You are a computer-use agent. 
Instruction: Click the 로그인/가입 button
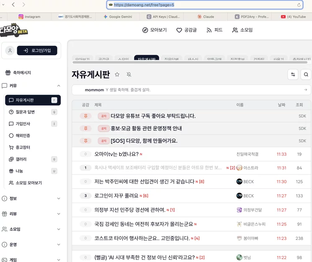(37, 51)
